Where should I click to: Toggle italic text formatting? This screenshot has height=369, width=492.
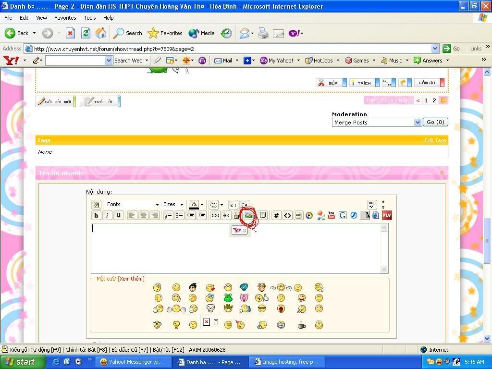(107, 216)
